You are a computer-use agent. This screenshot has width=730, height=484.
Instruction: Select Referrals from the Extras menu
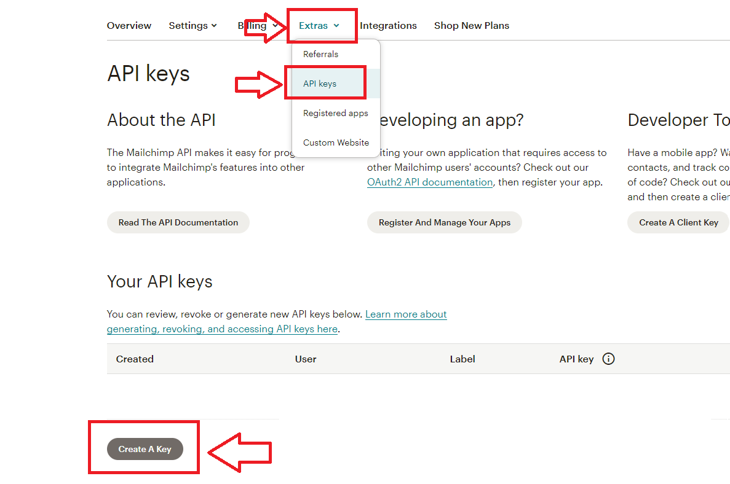pyautogui.click(x=336, y=54)
